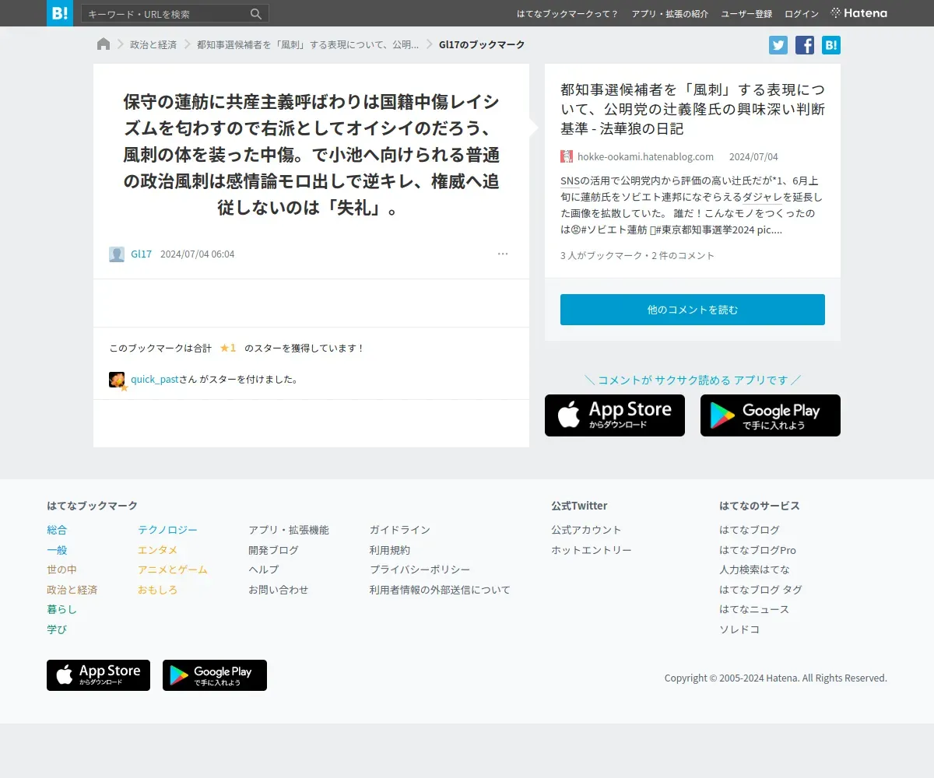The height and width of the screenshot is (778, 934).
Task: Open お問い合わせ footer link
Action: click(279, 590)
